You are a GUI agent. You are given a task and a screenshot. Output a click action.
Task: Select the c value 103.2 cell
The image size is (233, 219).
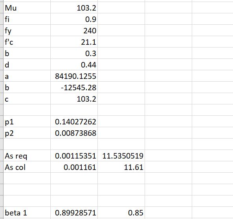(x=74, y=99)
